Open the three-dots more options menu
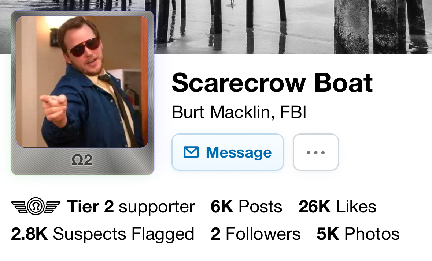432x261 pixels. click(x=316, y=152)
